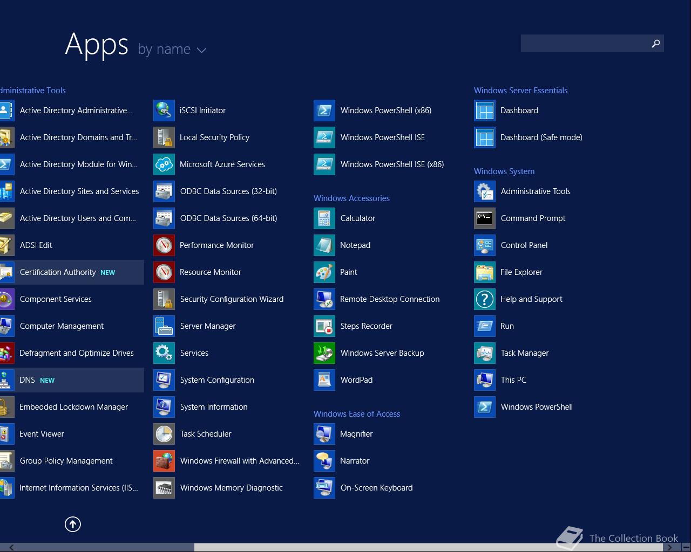Open Administrative Tools icon under Windows System
The height and width of the screenshot is (552, 691).
pos(485,191)
